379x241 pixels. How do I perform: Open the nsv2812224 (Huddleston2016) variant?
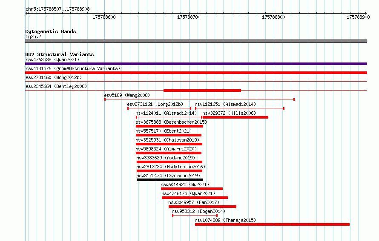[171, 167]
